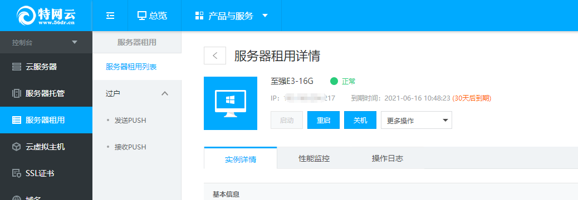Open 接收PUSH submenu item

tap(130, 147)
